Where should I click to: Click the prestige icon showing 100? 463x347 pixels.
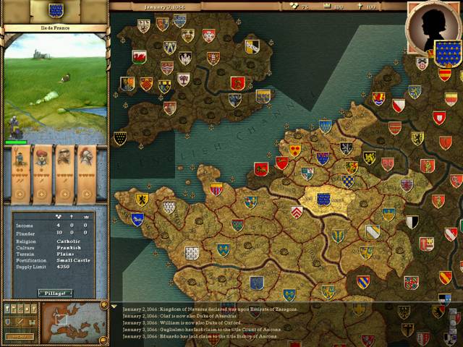pos(327,6)
